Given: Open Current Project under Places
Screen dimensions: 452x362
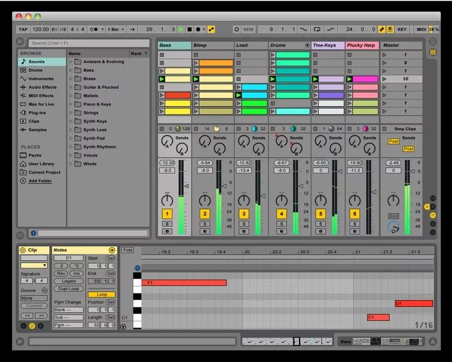Looking at the screenshot, I should point(42,172).
